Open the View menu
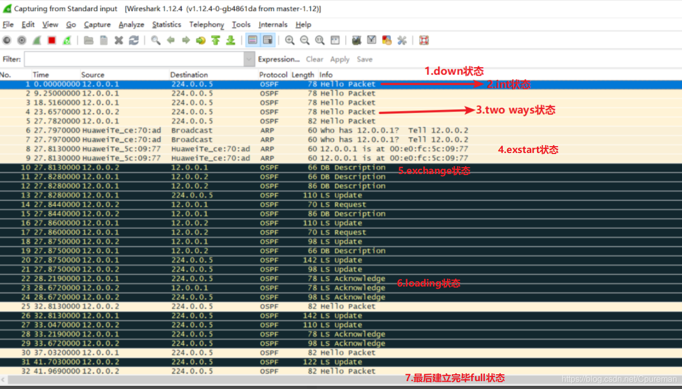Image resolution: width=682 pixels, height=389 pixels. point(50,25)
